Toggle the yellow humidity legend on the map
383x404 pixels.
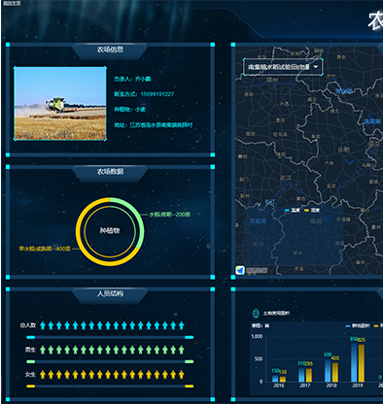coord(312,211)
